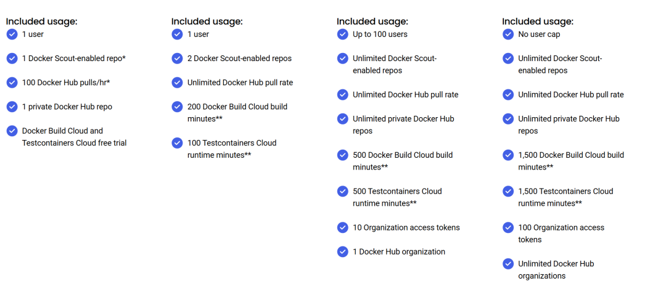Click checkmark next to "1,500 Docker Build Cloud build minutes"
The image size is (666, 294).
tap(508, 155)
